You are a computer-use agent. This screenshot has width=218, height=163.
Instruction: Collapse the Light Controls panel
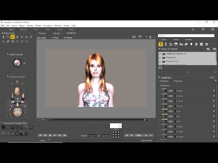point(8,54)
